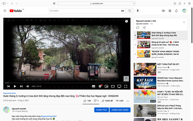
Task: Cast video via AirPlay icon
Action: pyautogui.click(x=119, y=86)
